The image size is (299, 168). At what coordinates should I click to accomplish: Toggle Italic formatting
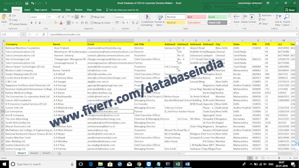click(36, 23)
